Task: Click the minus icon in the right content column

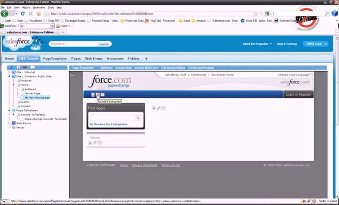Action: (154, 108)
